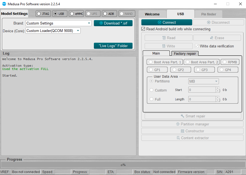Click the eraser icon on Erase button
The image size is (246, 175).
pyautogui.click(x=212, y=38)
